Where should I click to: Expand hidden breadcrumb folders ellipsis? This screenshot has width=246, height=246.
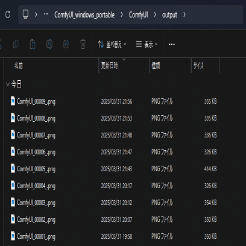point(46,14)
